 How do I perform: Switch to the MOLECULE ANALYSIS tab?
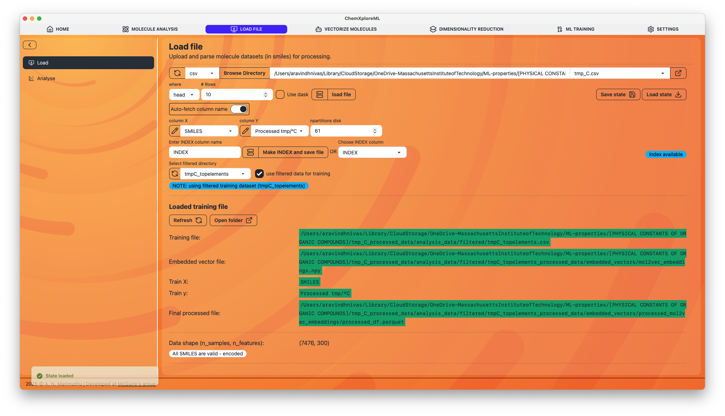pyautogui.click(x=150, y=29)
